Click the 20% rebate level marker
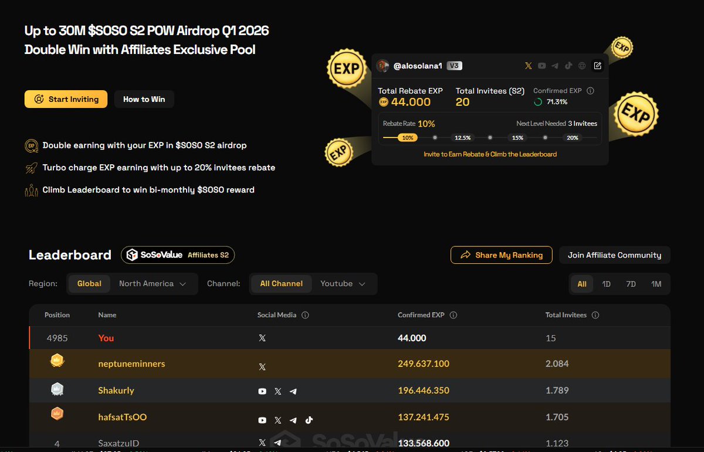704x452 pixels. tap(573, 138)
